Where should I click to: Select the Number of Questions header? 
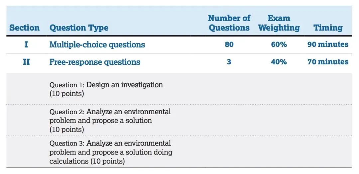(x=229, y=23)
